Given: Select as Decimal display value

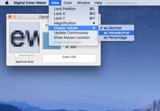Looking at the screenshot, I should pos(116,28).
